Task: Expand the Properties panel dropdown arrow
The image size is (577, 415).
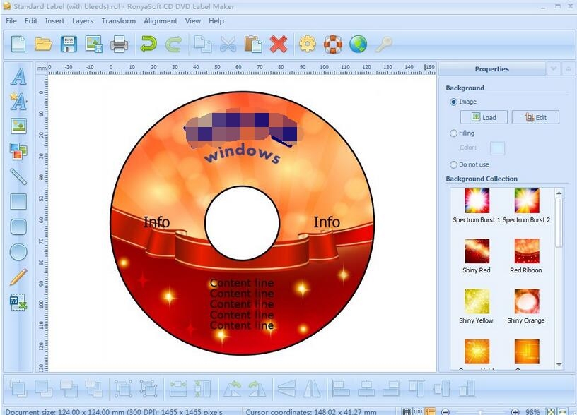Action: tap(553, 68)
